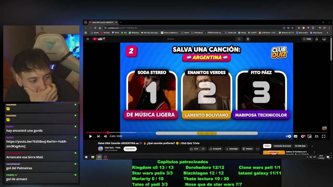Screen dimensions: 333x187
Task: Enter fullscreen mode in player
Action: [x=324, y=136]
